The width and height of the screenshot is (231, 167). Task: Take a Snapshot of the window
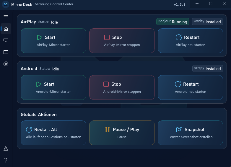click(x=190, y=133)
